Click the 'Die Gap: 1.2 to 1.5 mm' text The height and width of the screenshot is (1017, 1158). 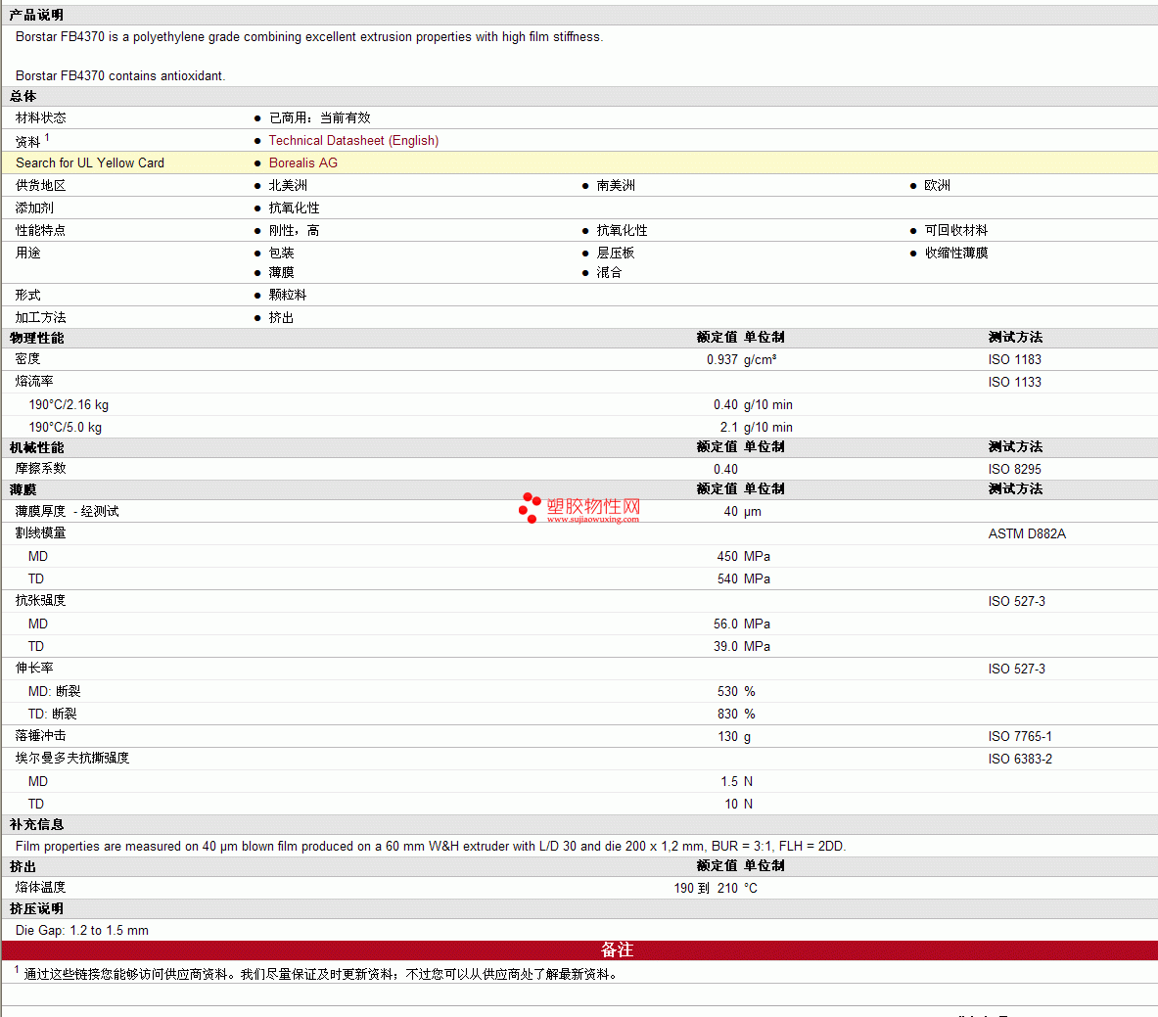point(82,931)
